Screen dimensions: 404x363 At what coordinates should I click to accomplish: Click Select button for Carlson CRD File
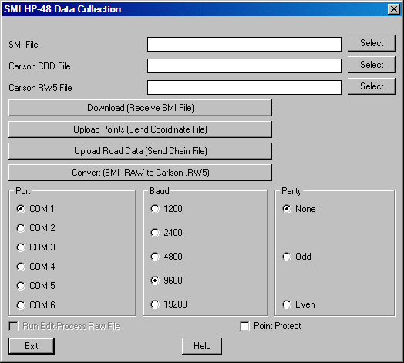(x=372, y=65)
